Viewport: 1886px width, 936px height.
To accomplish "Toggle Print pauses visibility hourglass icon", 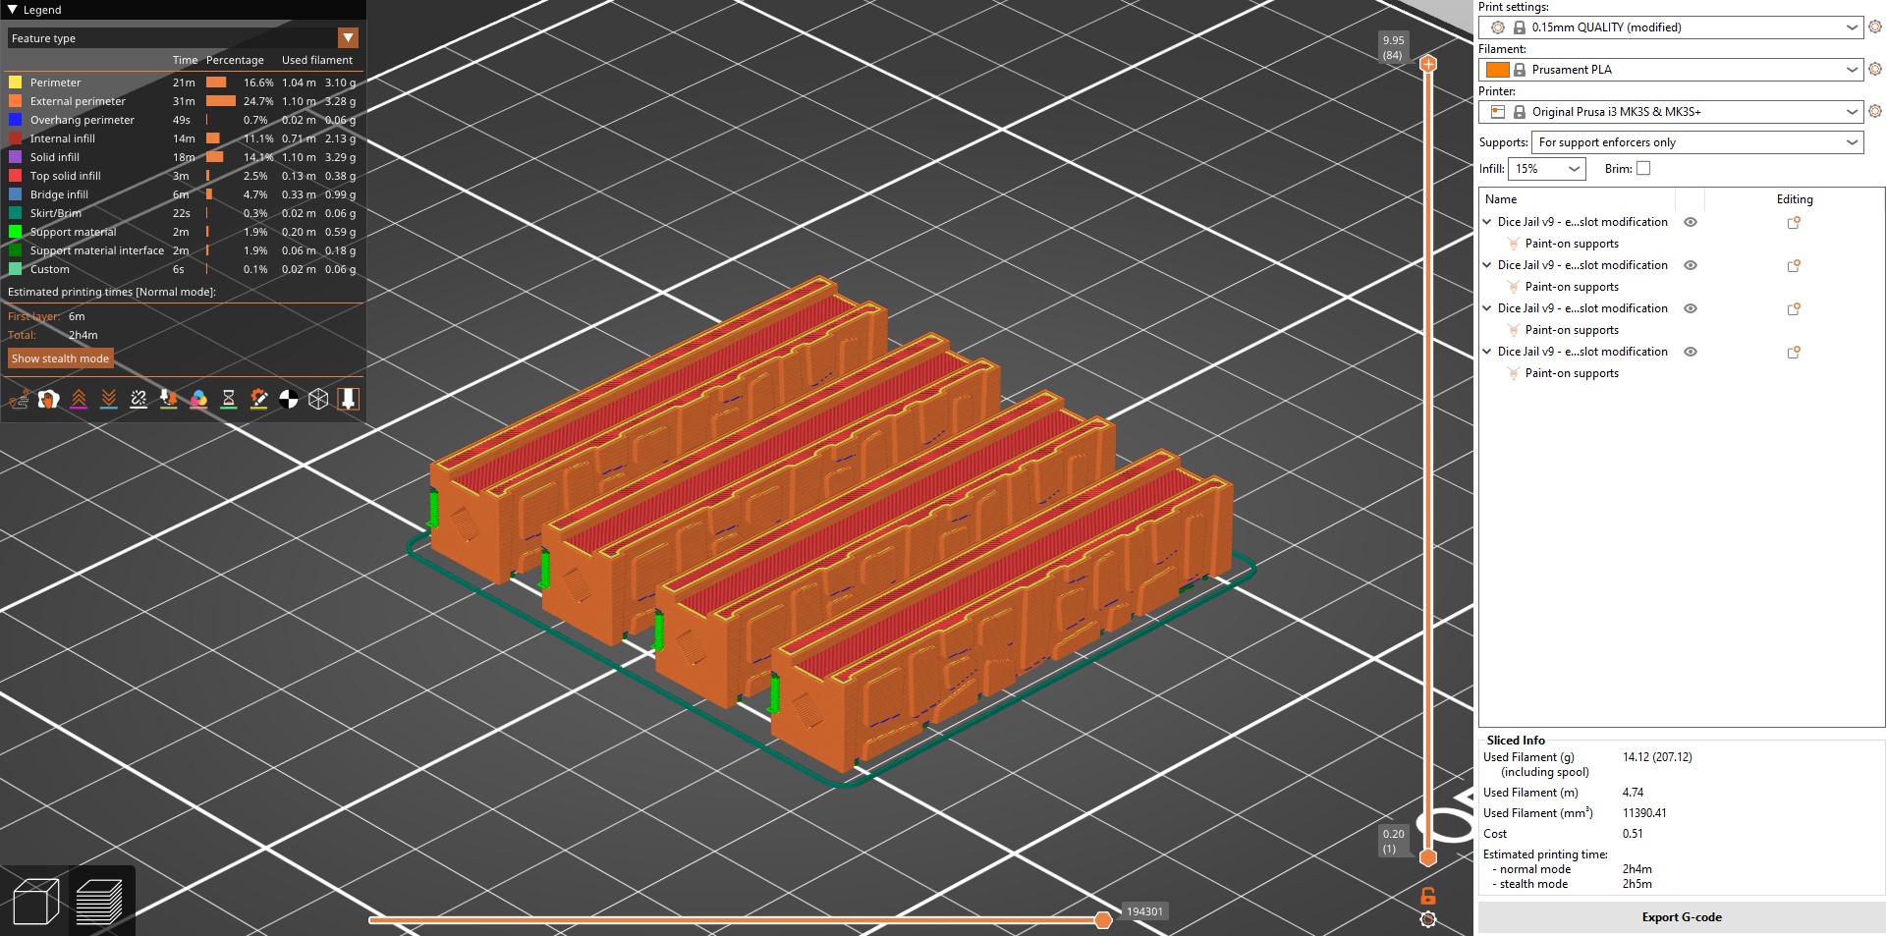I will [x=229, y=399].
